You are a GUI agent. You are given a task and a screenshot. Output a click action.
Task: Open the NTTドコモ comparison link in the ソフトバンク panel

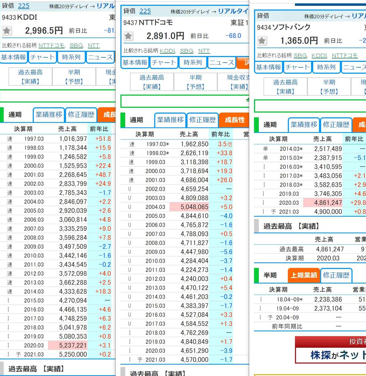pyautogui.click(x=345, y=55)
